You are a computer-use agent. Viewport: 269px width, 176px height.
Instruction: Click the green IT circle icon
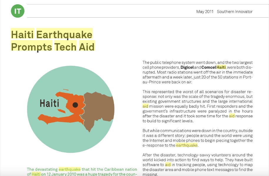point(17,11)
